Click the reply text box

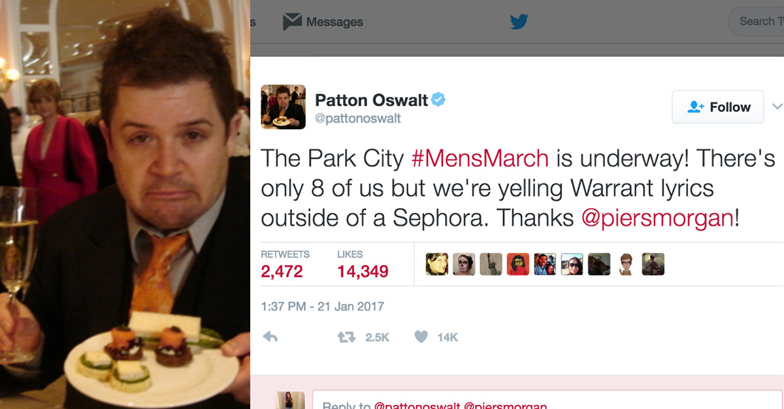pyautogui.click(x=548, y=400)
